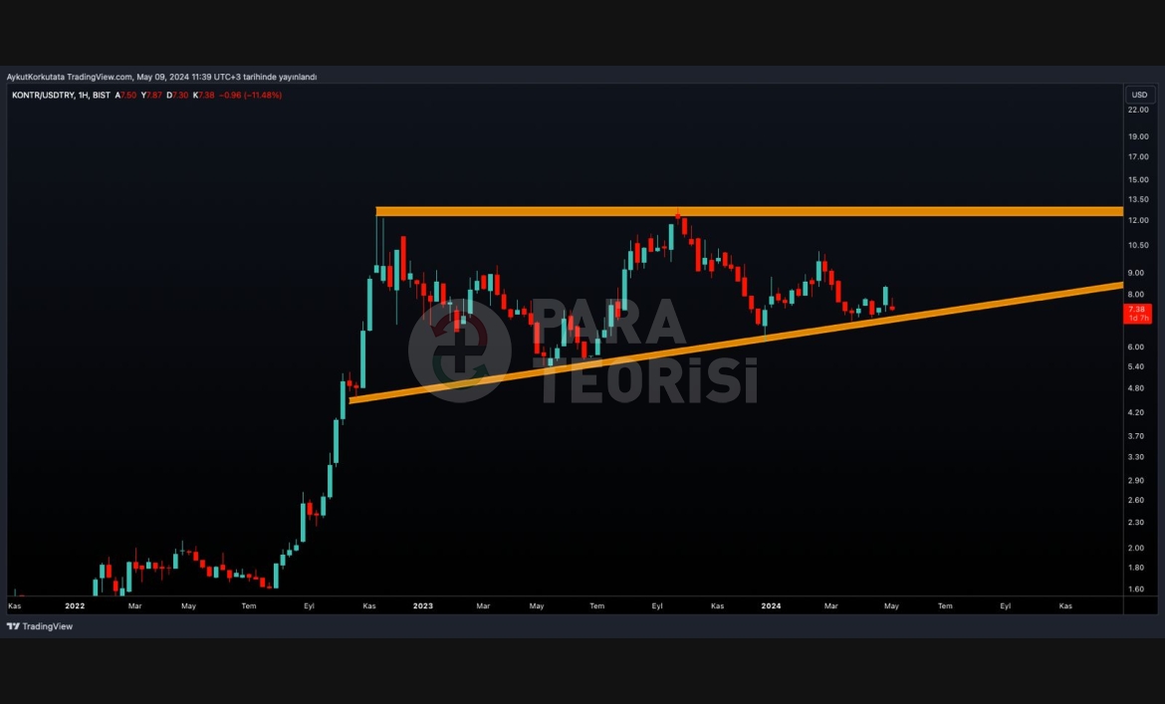Click the -0.96 (-11.48%) change value
Screen dimensions: 1165x704
pyautogui.click(x=250, y=95)
